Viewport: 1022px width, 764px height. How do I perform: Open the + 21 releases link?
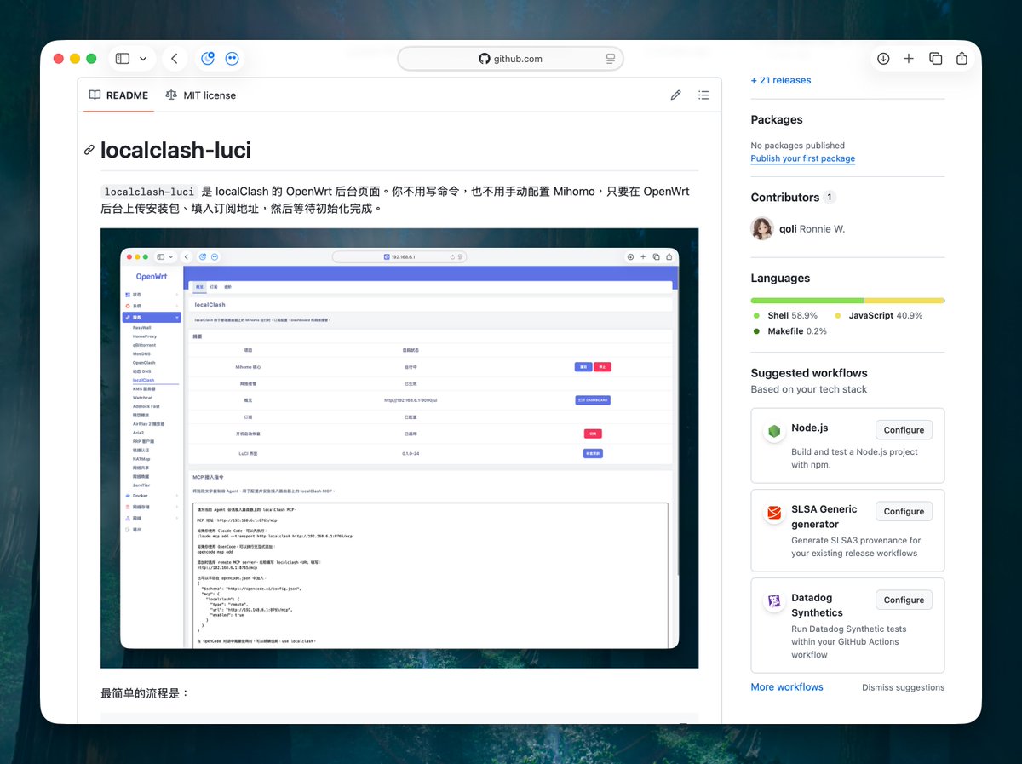(781, 80)
